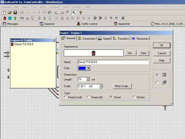Select the radio button beside stacked windows icon
Image resolution: width=185 pixels, height=139 pixels.
(x=157, y=82)
